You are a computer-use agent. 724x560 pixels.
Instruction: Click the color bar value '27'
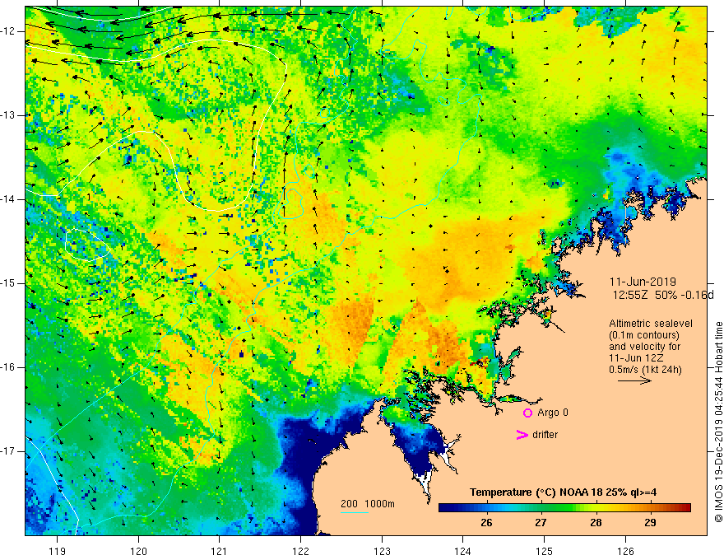(541, 523)
